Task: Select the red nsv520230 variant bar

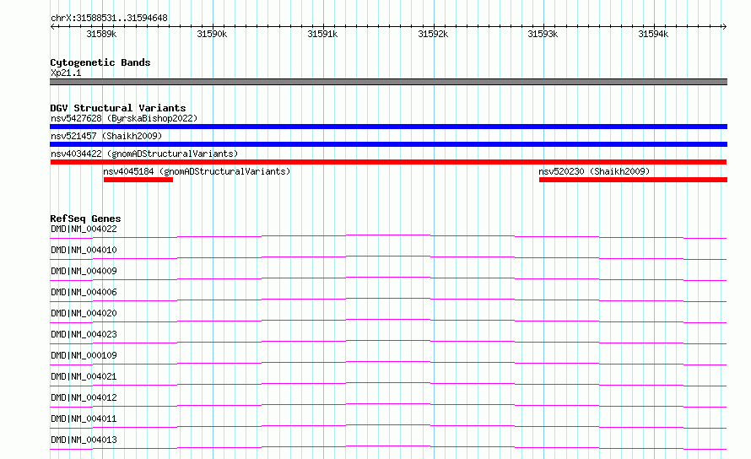Action: tap(633, 180)
